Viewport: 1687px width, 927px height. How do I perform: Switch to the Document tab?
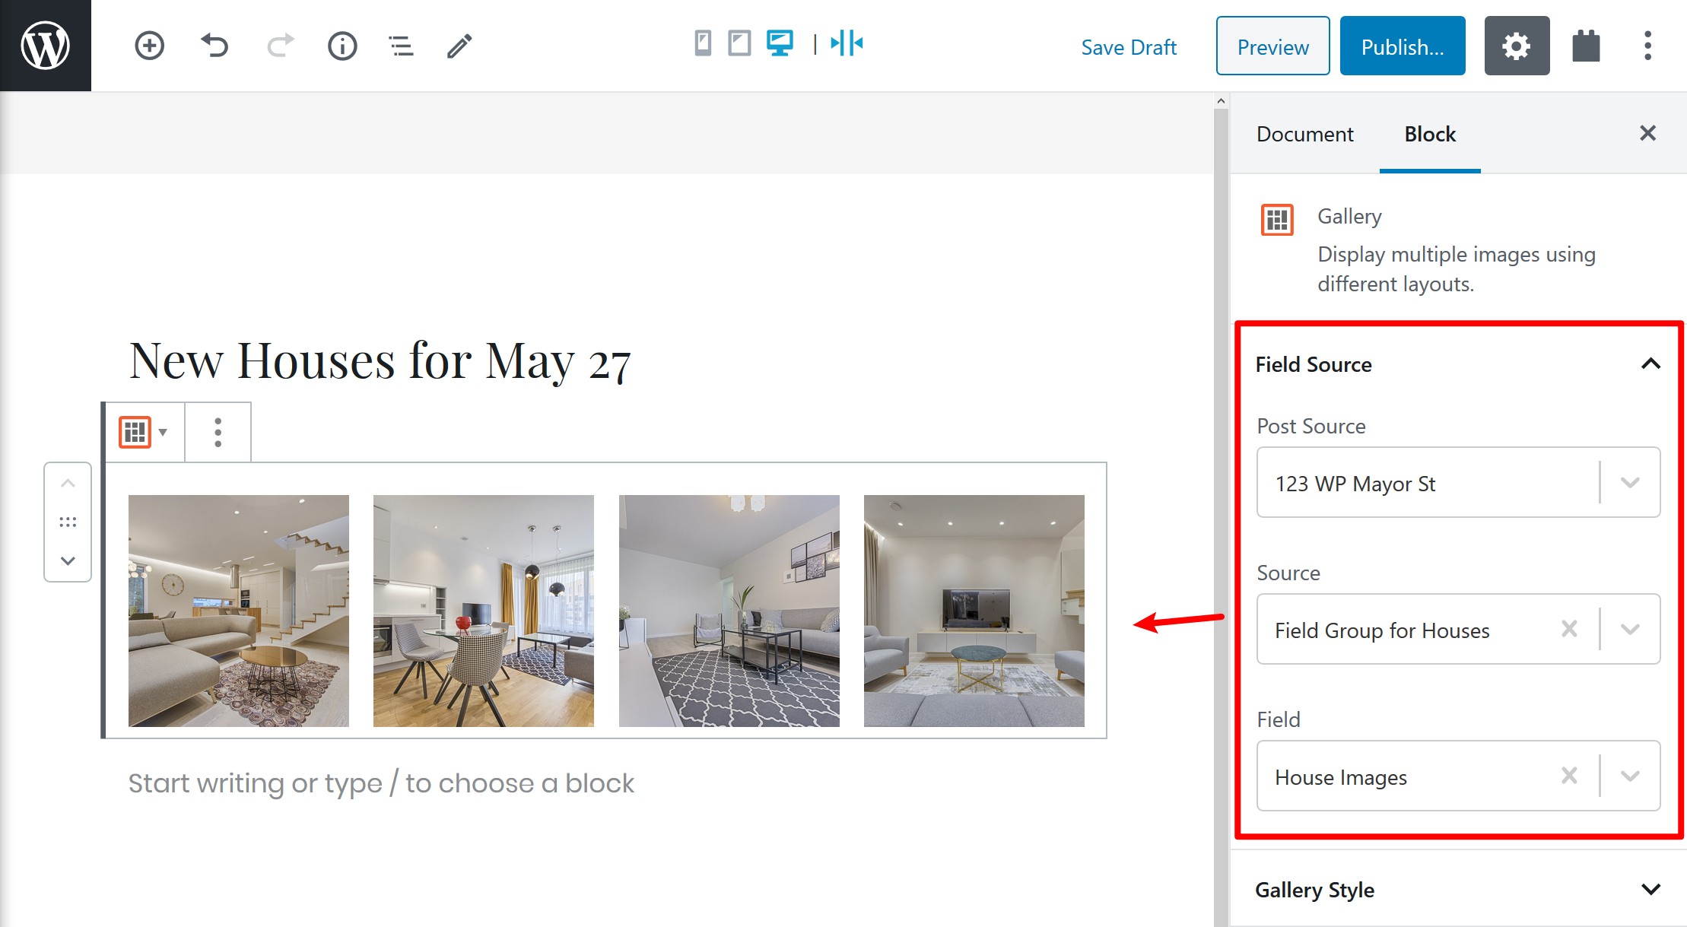pos(1304,134)
